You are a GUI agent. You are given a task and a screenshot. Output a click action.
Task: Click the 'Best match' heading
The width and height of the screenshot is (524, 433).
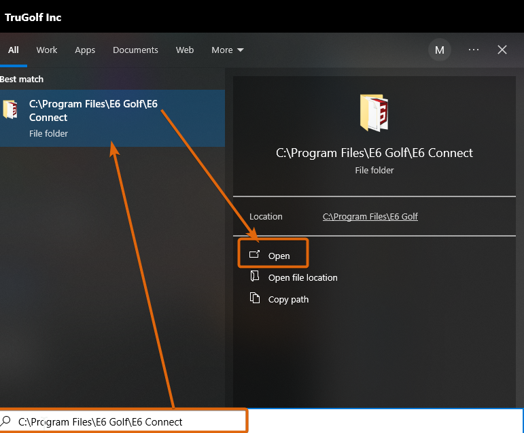(x=22, y=80)
